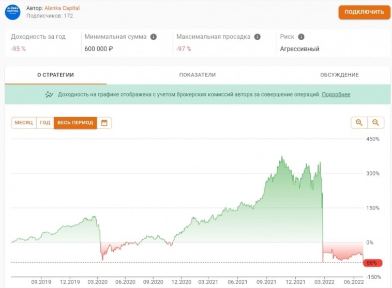The width and height of the screenshot is (392, 288).
Task: Click the -95 % yearly return value
Action: (19, 49)
